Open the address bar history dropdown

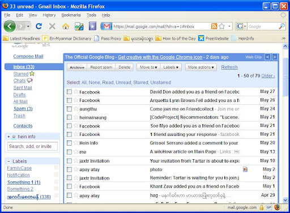[x=229, y=26]
